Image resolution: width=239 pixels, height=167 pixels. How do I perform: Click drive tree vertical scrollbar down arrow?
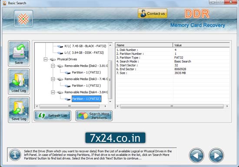pos(110,101)
